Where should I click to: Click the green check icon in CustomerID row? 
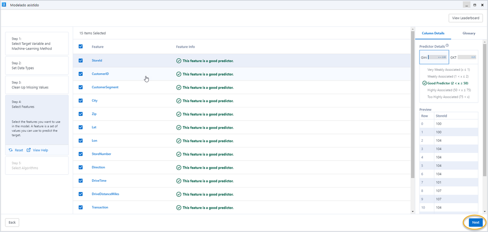coord(179,74)
